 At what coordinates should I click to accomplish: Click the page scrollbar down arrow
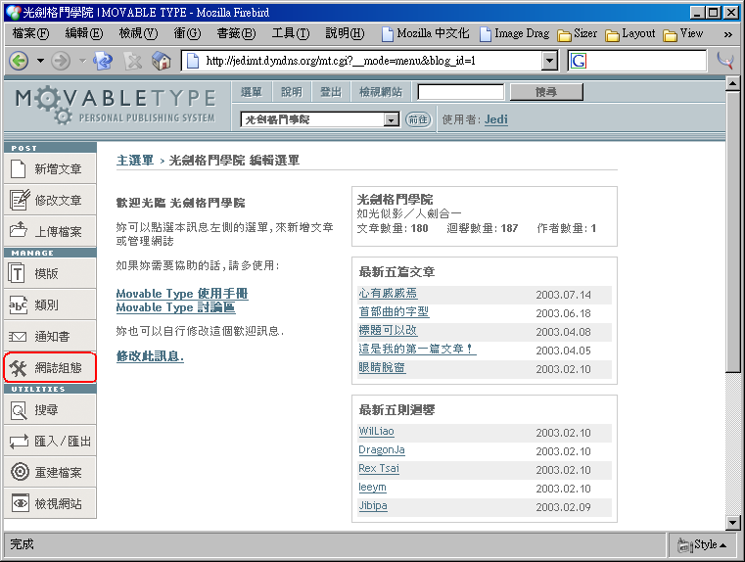tap(732, 524)
